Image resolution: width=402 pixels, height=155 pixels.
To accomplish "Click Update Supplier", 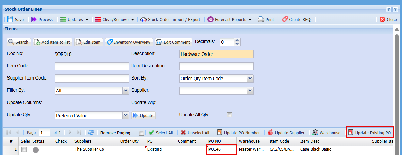I will 286,133.
